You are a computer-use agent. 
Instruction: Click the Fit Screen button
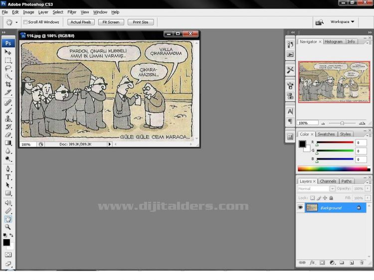coord(111,22)
